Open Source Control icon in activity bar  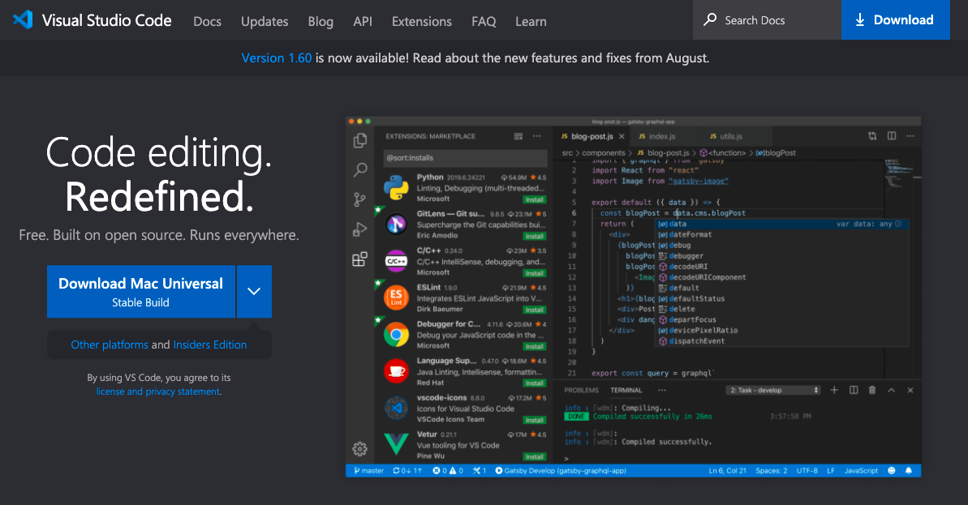coord(360,199)
